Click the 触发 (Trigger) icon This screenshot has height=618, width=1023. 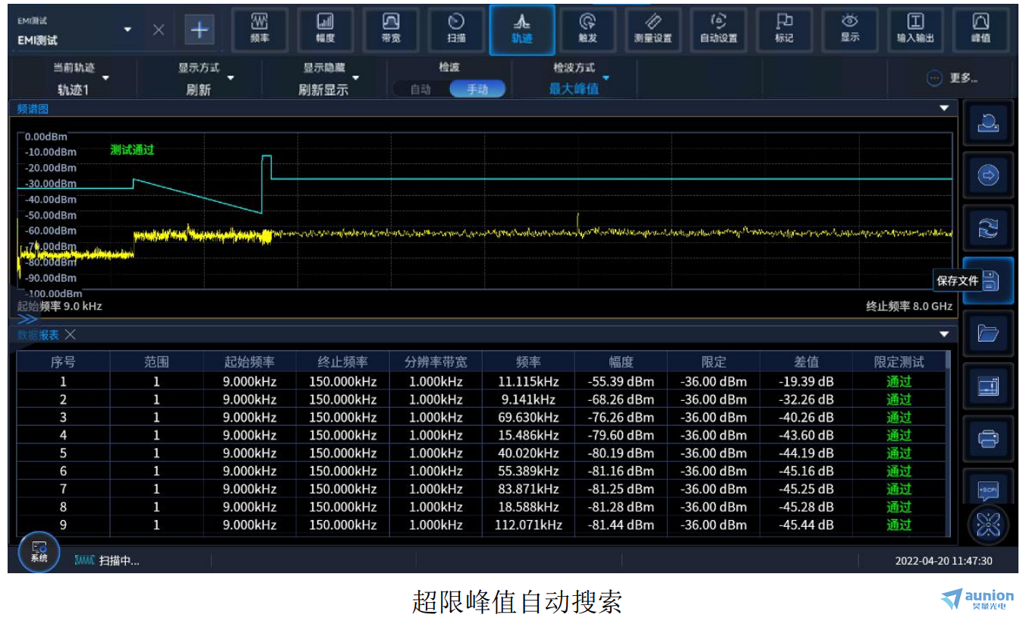coord(587,30)
